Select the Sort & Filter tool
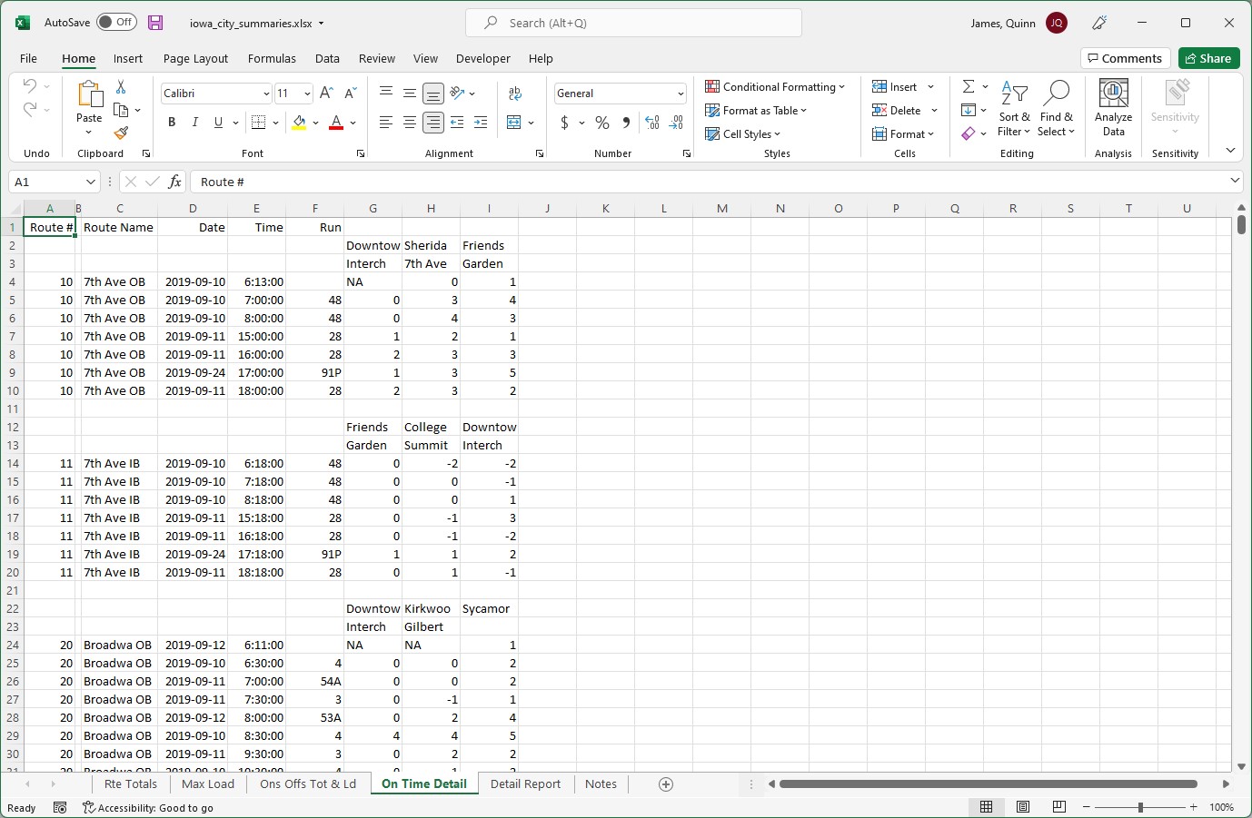 click(1015, 109)
